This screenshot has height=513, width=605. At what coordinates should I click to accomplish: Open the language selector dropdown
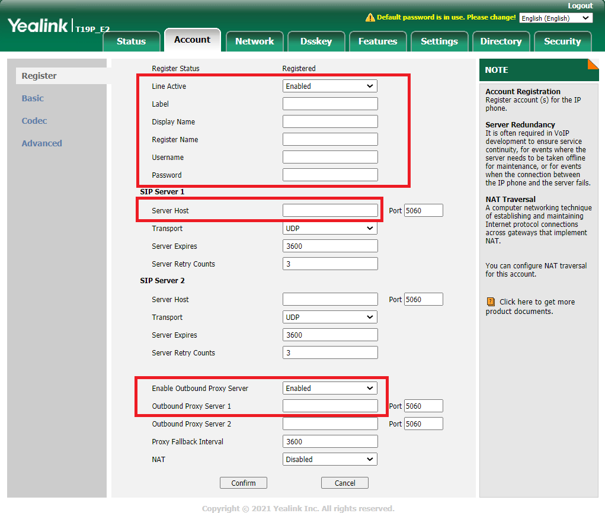click(x=555, y=18)
